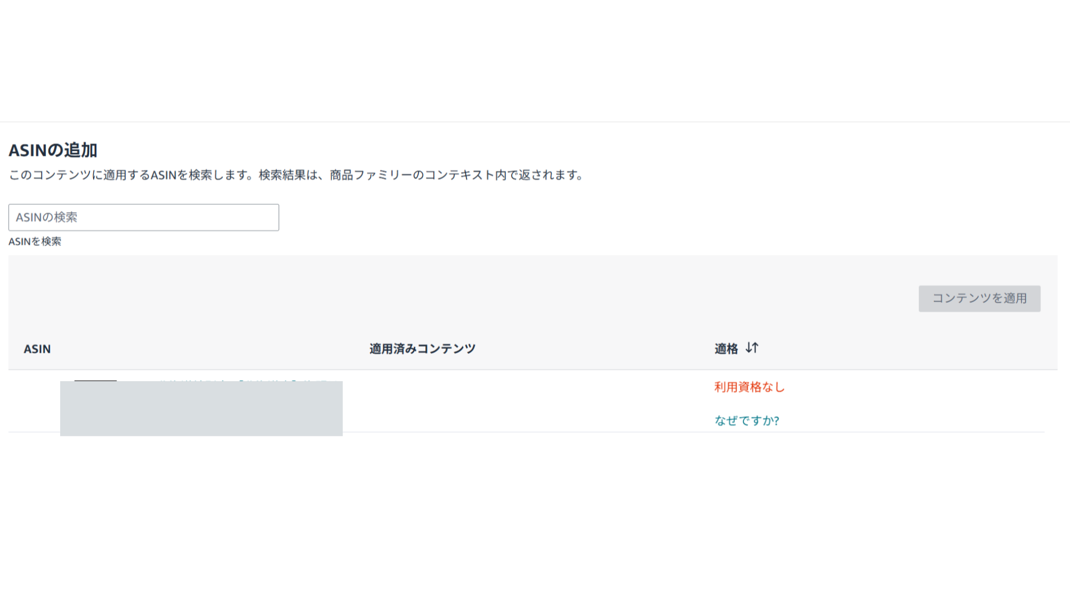Click the dark thumbnail edge above the gray block
Viewport: 1070px width, 601px height.
click(95, 380)
